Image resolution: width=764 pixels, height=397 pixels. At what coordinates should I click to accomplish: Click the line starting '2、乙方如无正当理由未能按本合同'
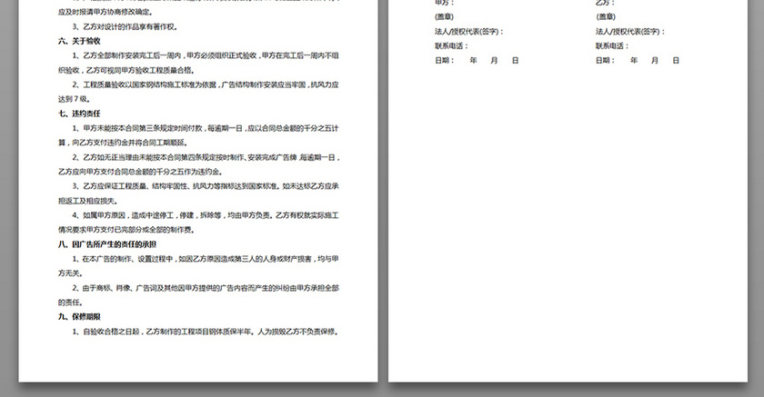click(x=206, y=158)
